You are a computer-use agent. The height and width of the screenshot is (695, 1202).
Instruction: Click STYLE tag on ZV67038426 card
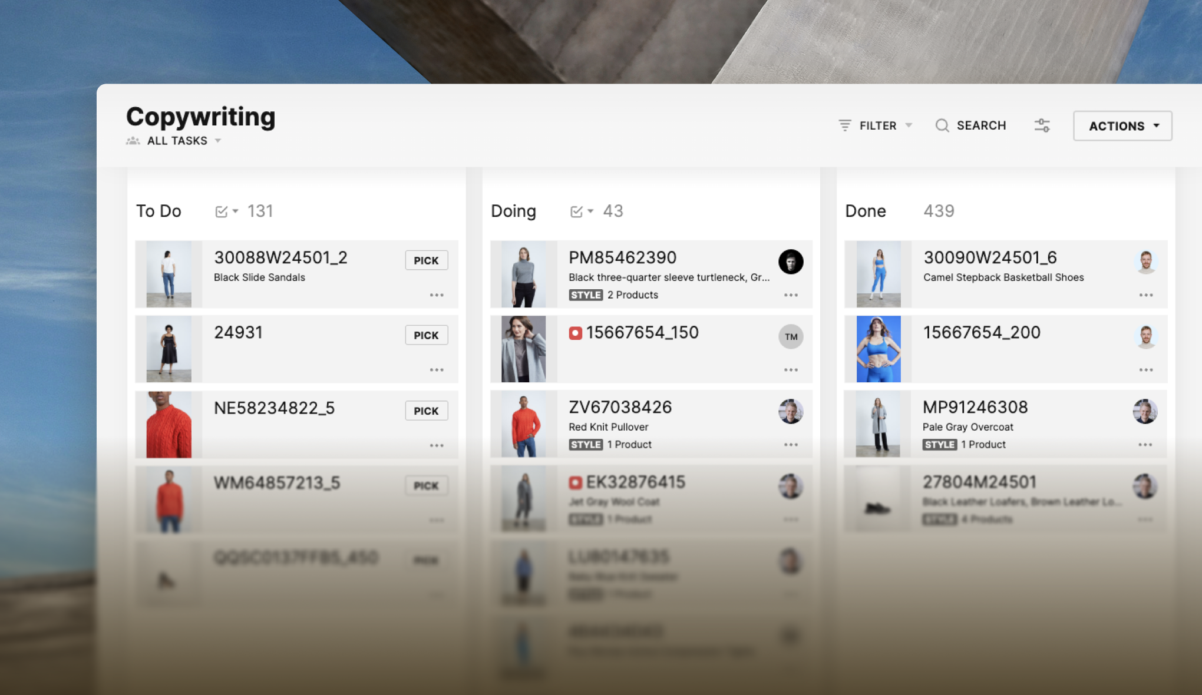coord(585,445)
